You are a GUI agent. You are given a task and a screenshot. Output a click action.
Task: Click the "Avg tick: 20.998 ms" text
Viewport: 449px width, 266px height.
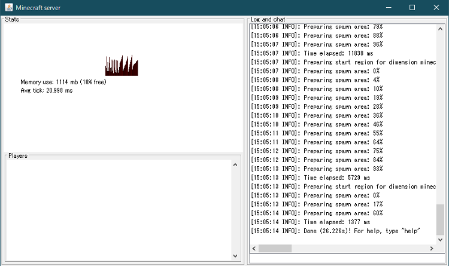[46, 90]
